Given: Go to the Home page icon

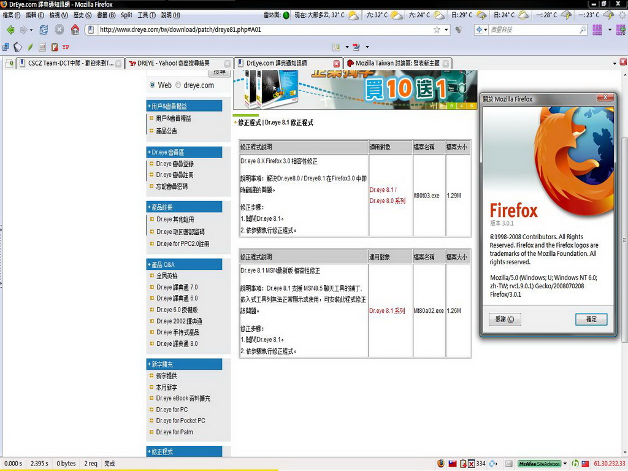Looking at the screenshot, I should coord(75,29).
